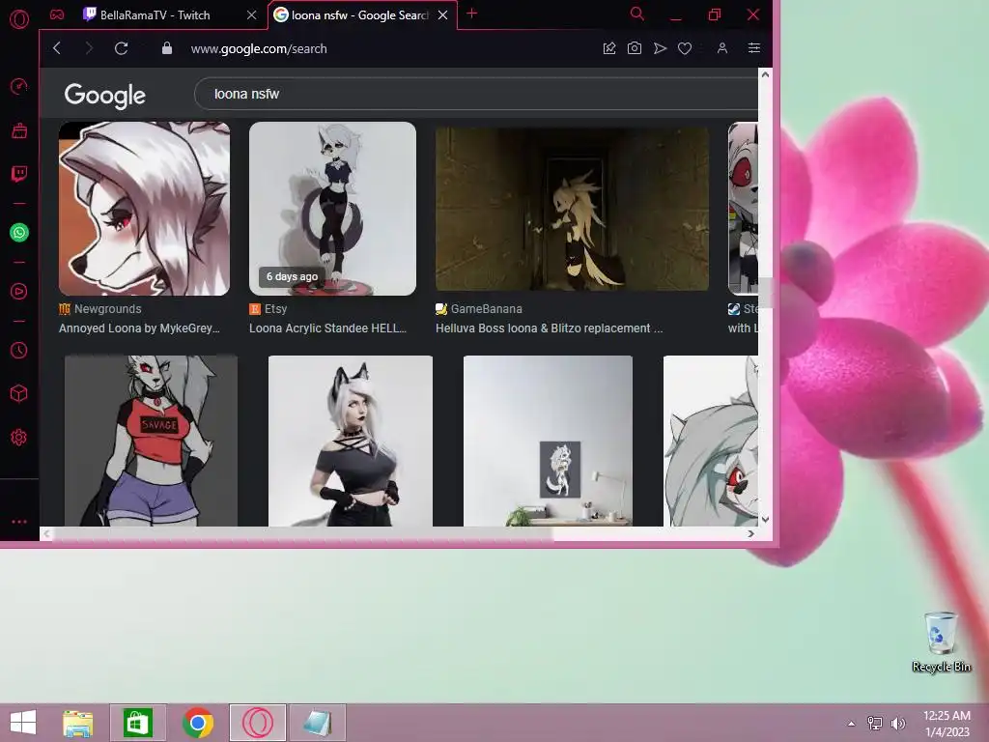
Task: Click the Google search box
Action: click(x=476, y=94)
